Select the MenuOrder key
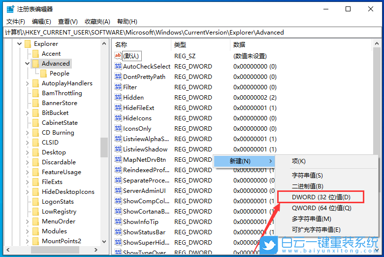 coord(59,221)
